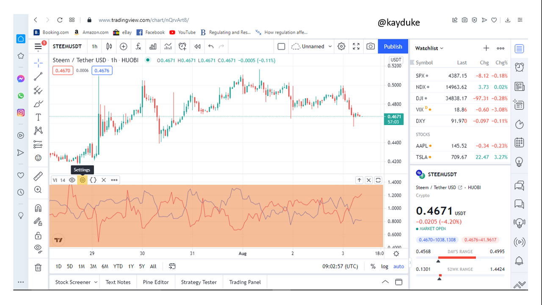Open the Unnamed layout dropdown
The height and width of the screenshot is (305, 542).
click(312, 47)
